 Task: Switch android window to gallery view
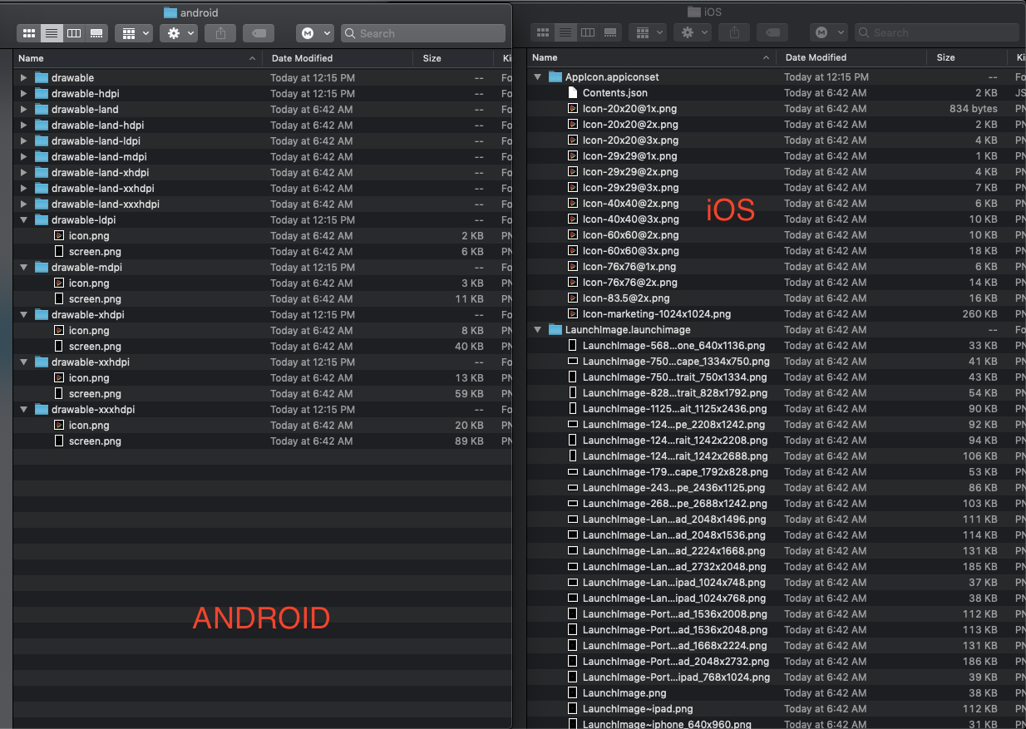pyautogui.click(x=96, y=33)
